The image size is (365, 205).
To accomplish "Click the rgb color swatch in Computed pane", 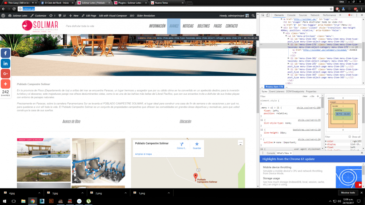I will coord(351,141).
